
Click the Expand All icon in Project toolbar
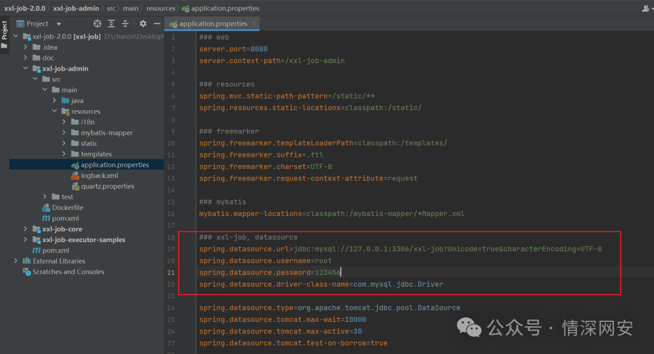tap(111, 24)
